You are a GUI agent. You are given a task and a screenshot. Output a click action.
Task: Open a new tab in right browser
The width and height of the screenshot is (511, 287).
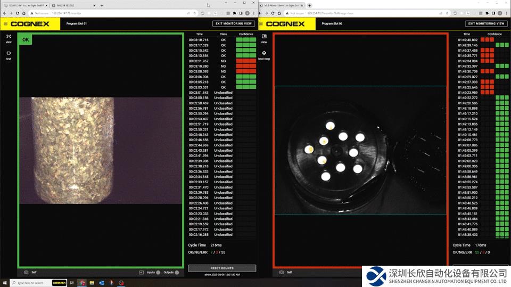pos(310,5)
